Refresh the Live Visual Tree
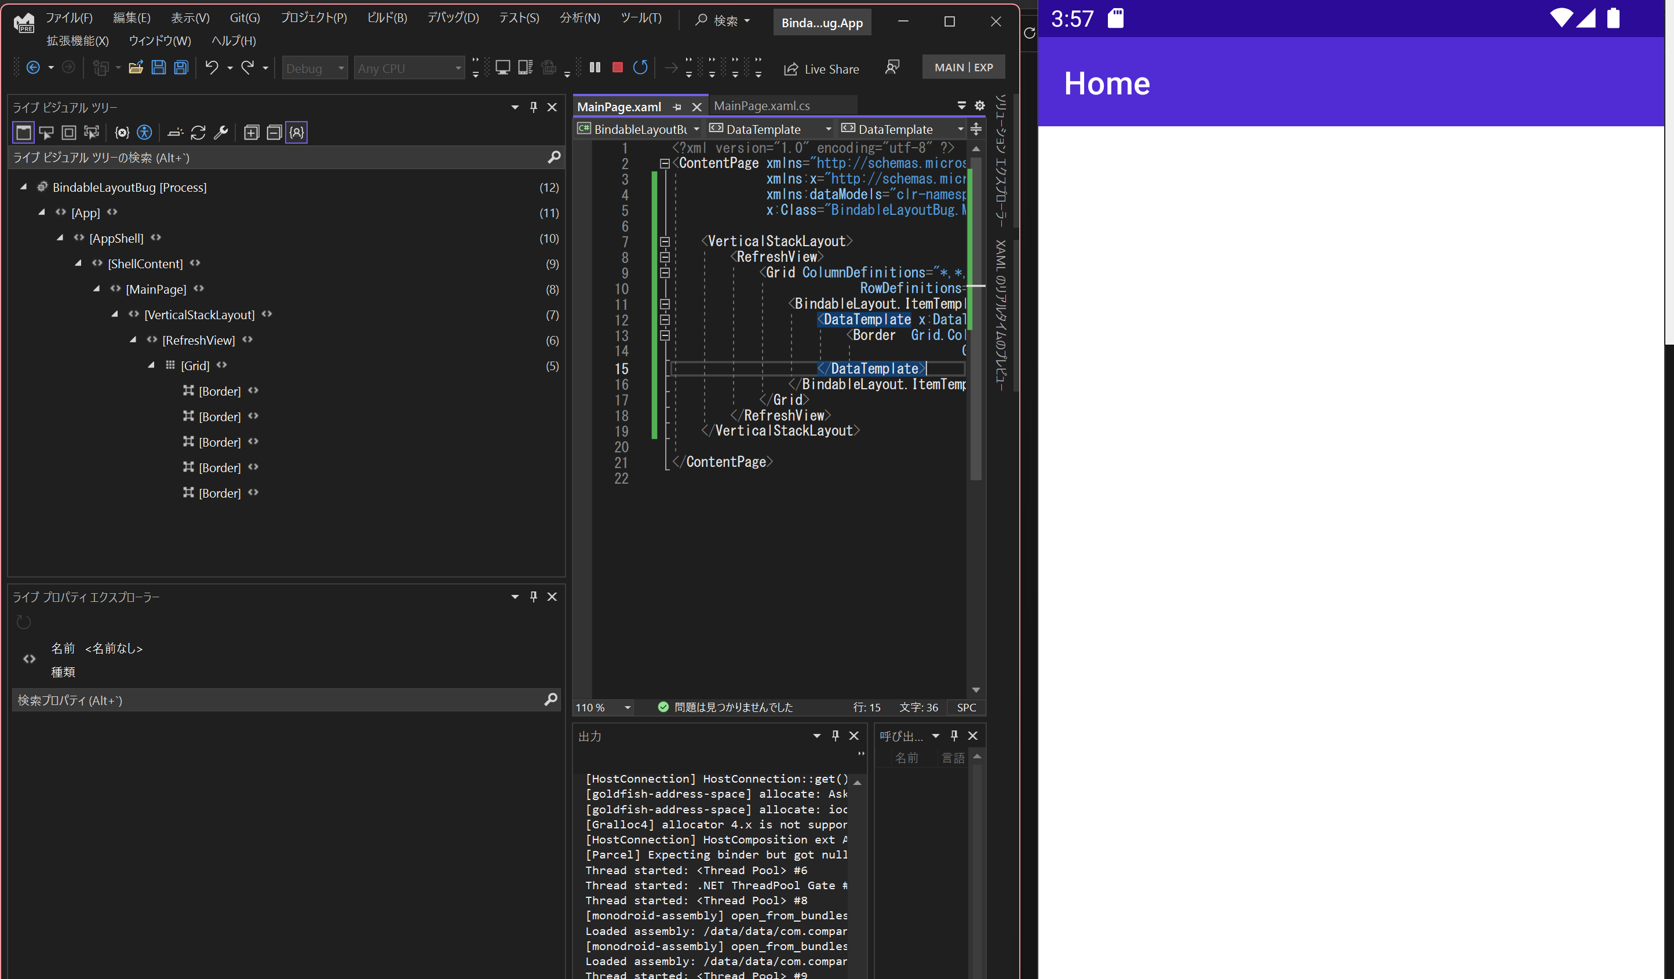The height and width of the screenshot is (979, 1674). (x=199, y=133)
